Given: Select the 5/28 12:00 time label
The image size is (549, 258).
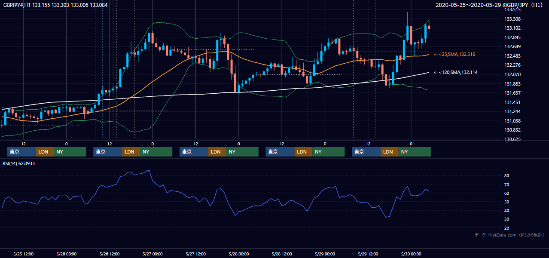Looking at the screenshot, I should click(282, 254).
